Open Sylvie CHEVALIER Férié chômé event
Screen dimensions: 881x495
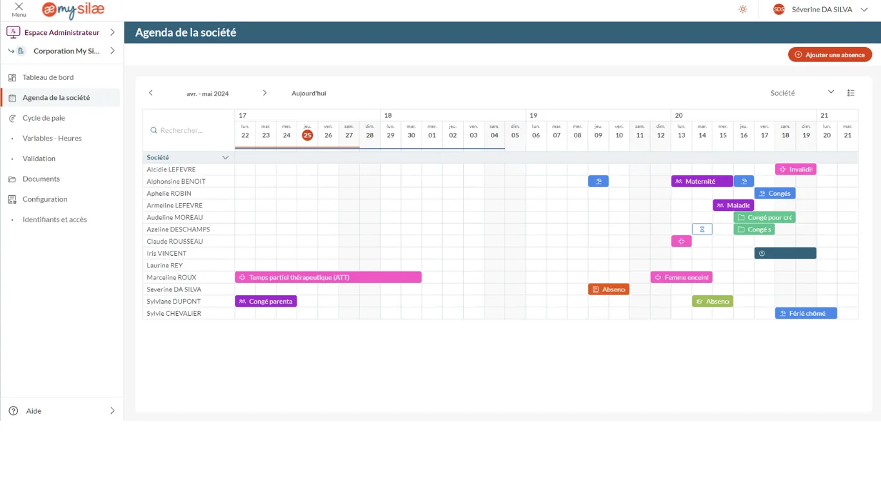coord(806,313)
